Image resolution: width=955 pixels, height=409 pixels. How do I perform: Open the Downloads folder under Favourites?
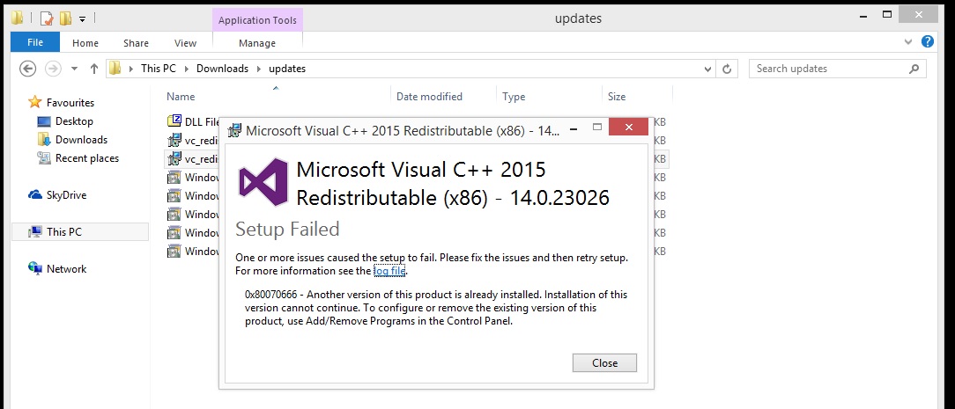(x=81, y=140)
